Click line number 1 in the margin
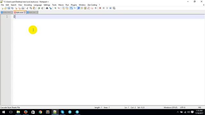The height and width of the screenshot is (115, 205). (x=7, y=17)
